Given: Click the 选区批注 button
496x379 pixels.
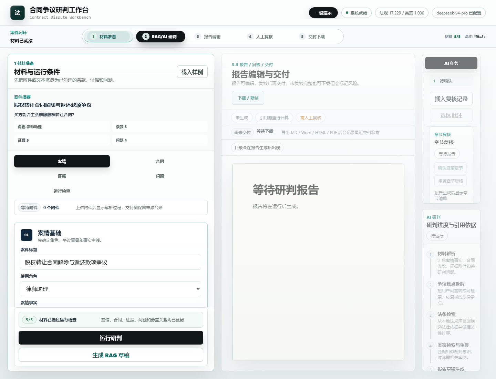Looking at the screenshot, I should [x=451, y=115].
